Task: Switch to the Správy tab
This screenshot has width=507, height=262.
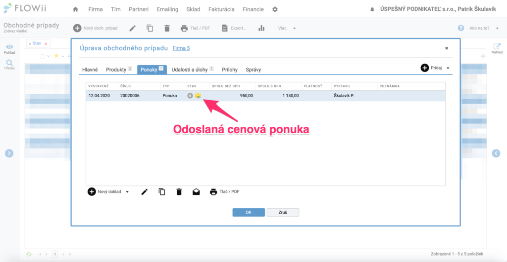Action: pyautogui.click(x=253, y=70)
